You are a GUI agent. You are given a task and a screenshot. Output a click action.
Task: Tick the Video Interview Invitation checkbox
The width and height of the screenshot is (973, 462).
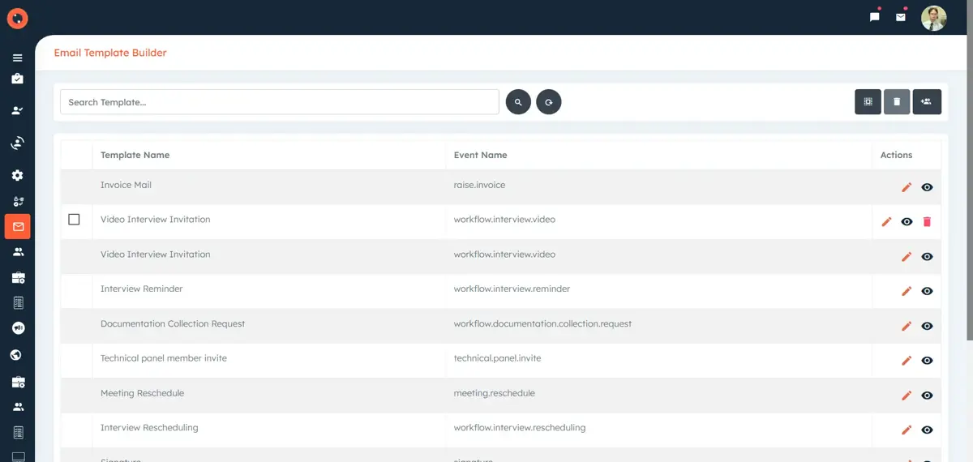point(74,220)
